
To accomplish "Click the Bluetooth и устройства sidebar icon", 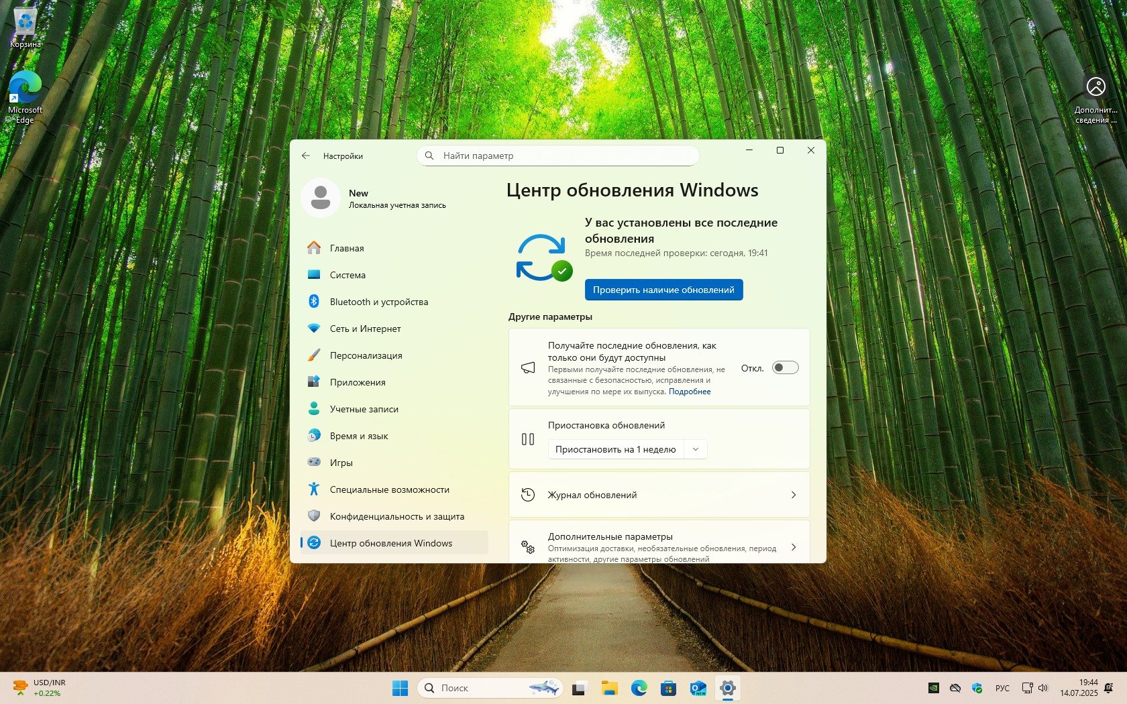I will 313,302.
